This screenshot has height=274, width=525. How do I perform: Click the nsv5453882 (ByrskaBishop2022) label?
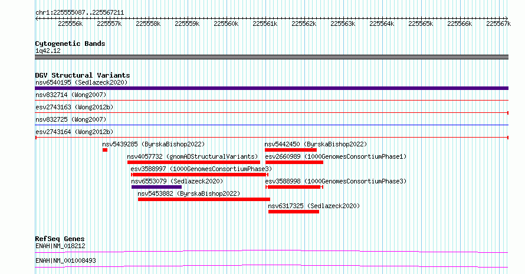coord(189,193)
